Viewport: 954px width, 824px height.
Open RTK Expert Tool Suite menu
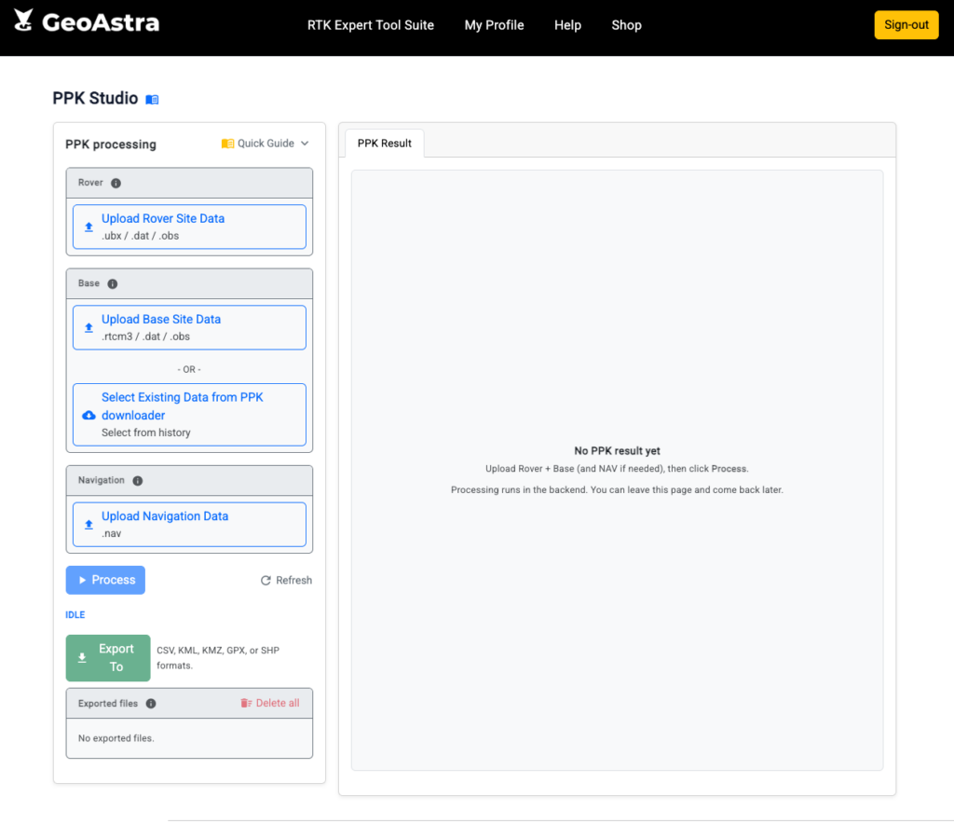coord(371,25)
